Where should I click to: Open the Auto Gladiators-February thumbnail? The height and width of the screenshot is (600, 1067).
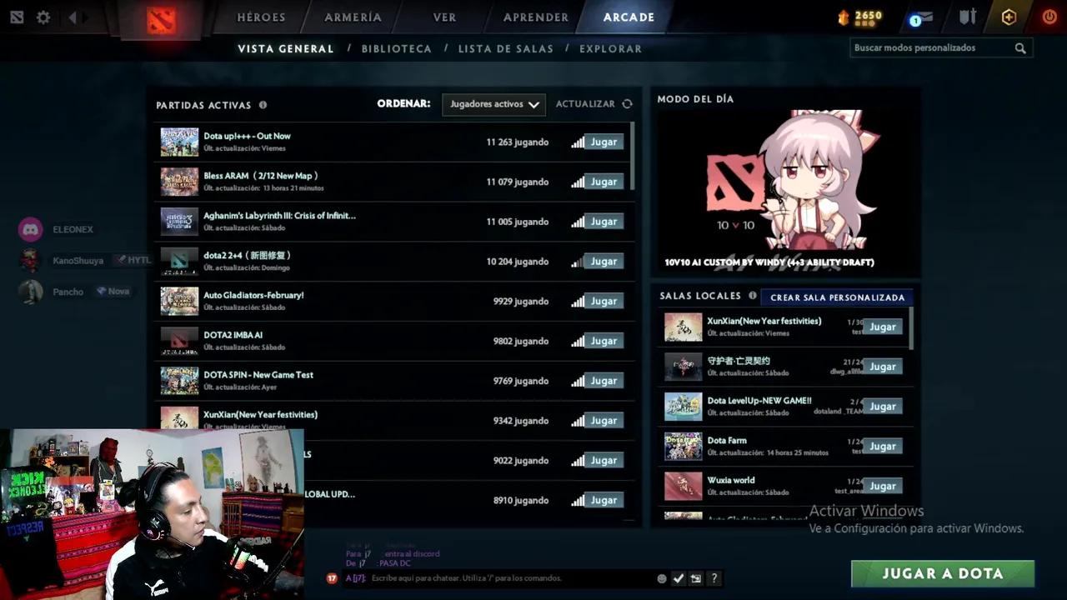point(179,301)
